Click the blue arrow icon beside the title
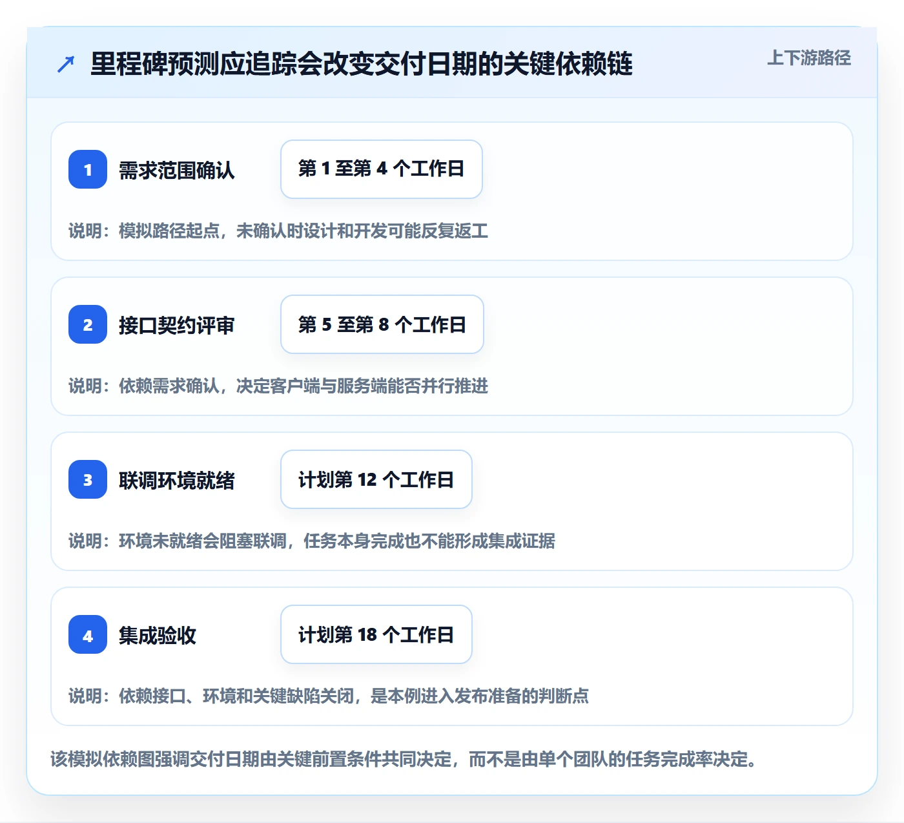The image size is (904, 823). 66,64
